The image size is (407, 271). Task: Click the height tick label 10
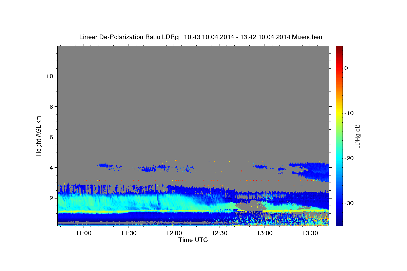[50, 76]
